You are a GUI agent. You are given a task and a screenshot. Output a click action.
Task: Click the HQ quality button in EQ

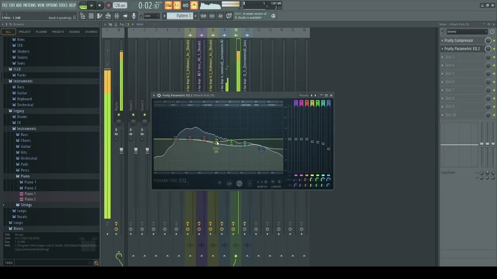click(x=239, y=184)
